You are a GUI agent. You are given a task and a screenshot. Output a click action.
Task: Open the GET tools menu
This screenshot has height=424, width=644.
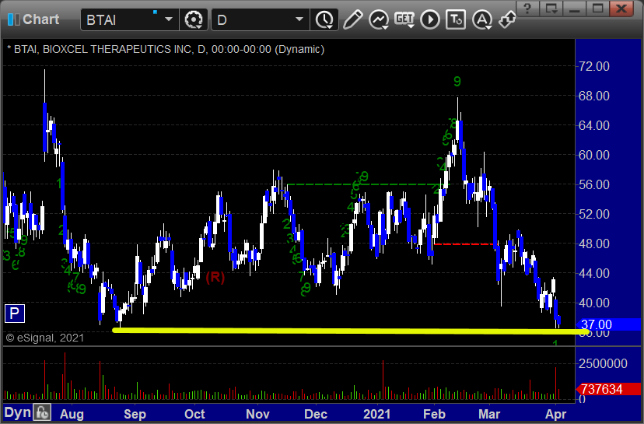(x=404, y=19)
